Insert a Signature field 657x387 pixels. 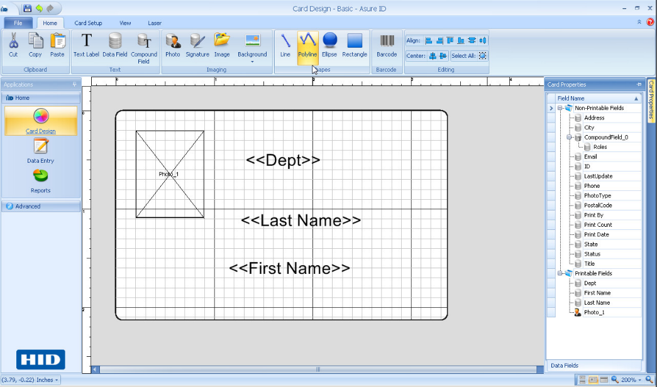[197, 45]
